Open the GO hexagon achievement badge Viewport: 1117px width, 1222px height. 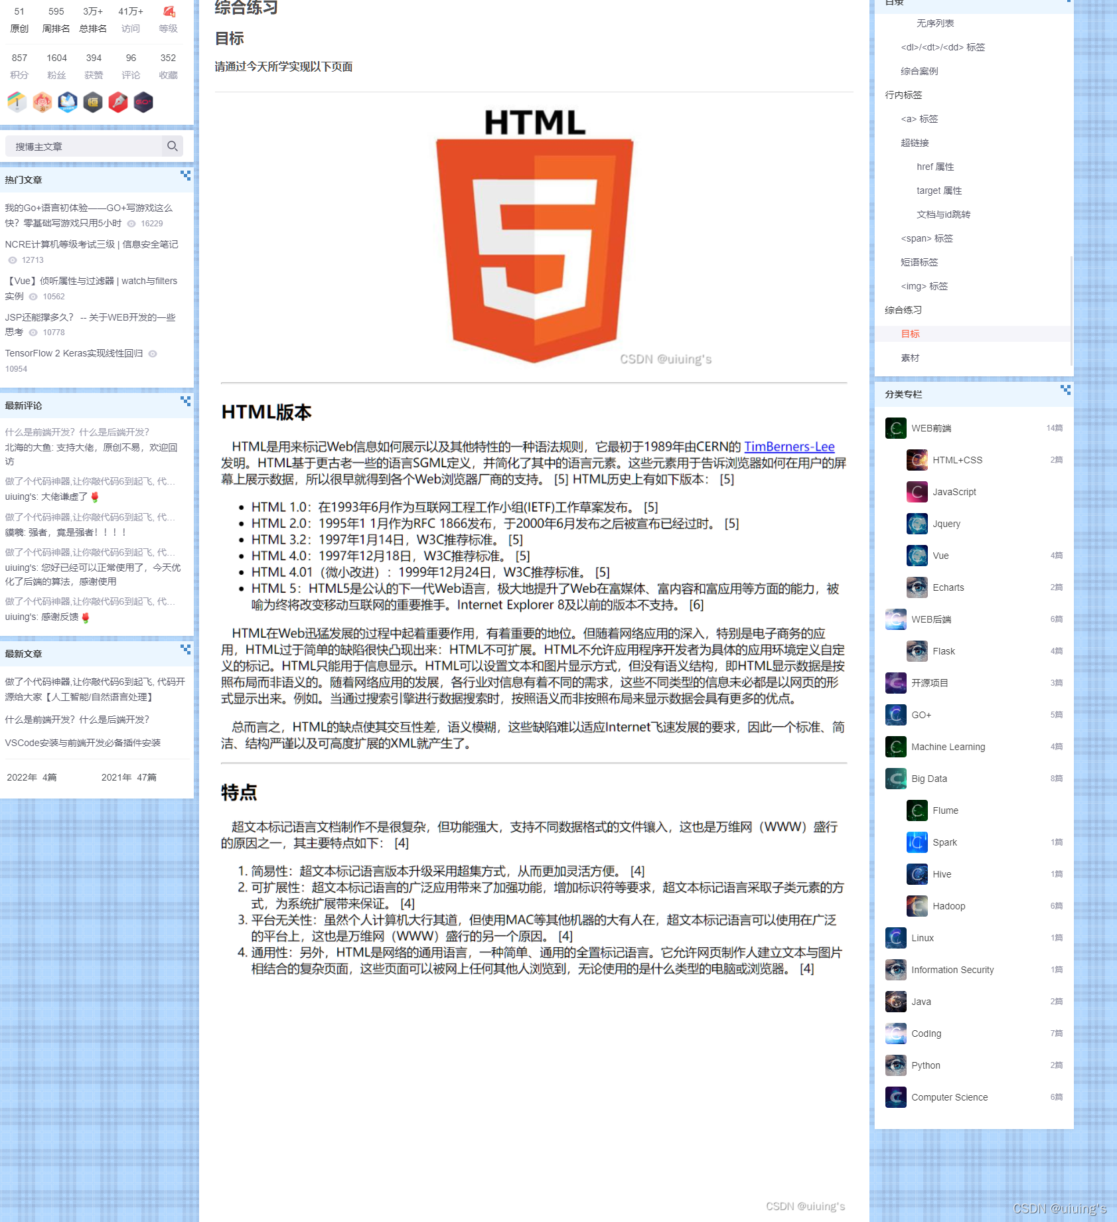(143, 102)
